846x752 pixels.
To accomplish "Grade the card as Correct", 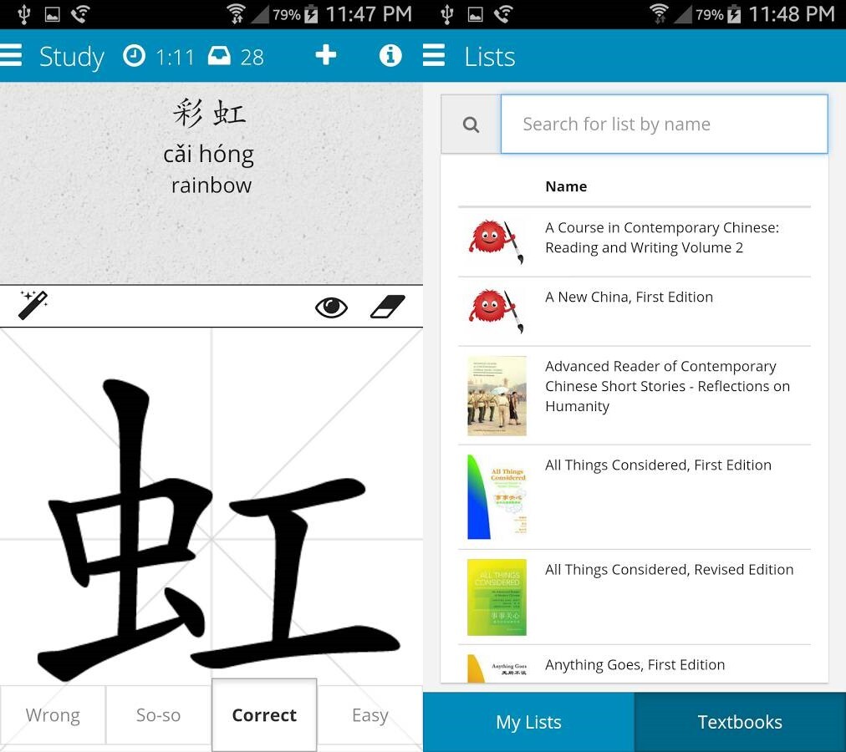I will click(264, 714).
